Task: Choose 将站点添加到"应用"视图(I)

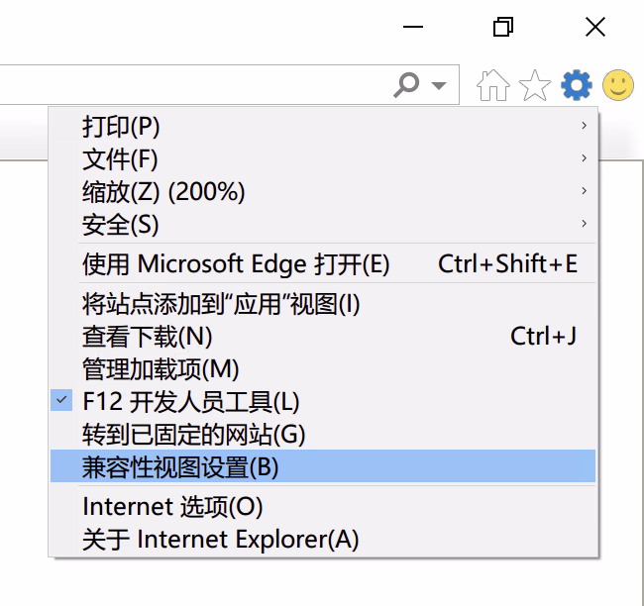Action: coord(221,304)
